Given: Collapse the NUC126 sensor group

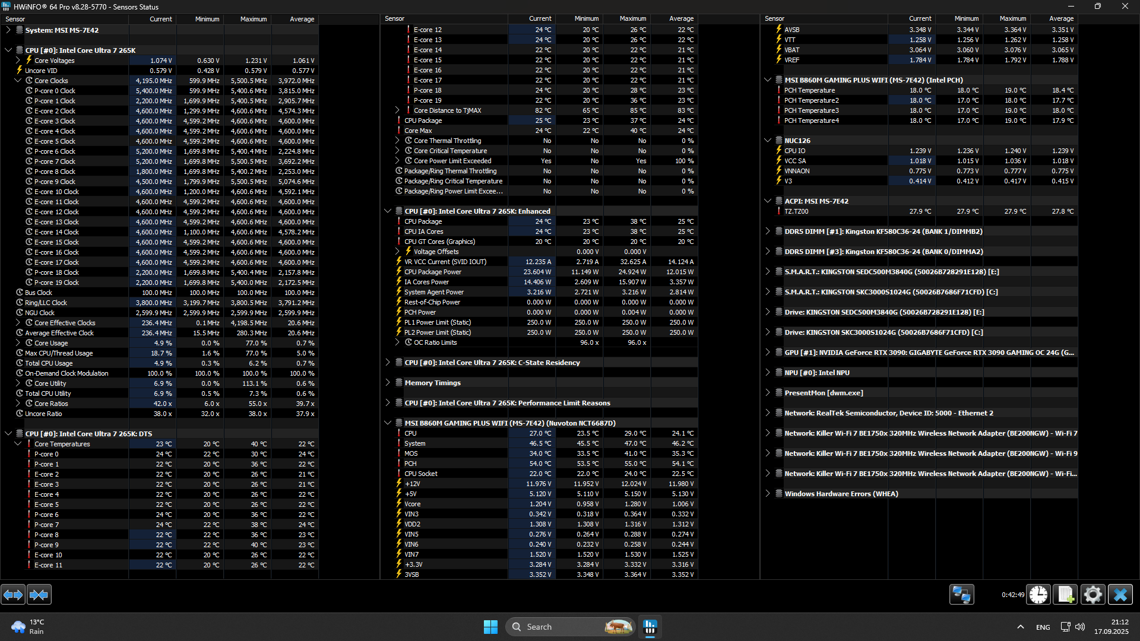Looking at the screenshot, I should tap(767, 141).
